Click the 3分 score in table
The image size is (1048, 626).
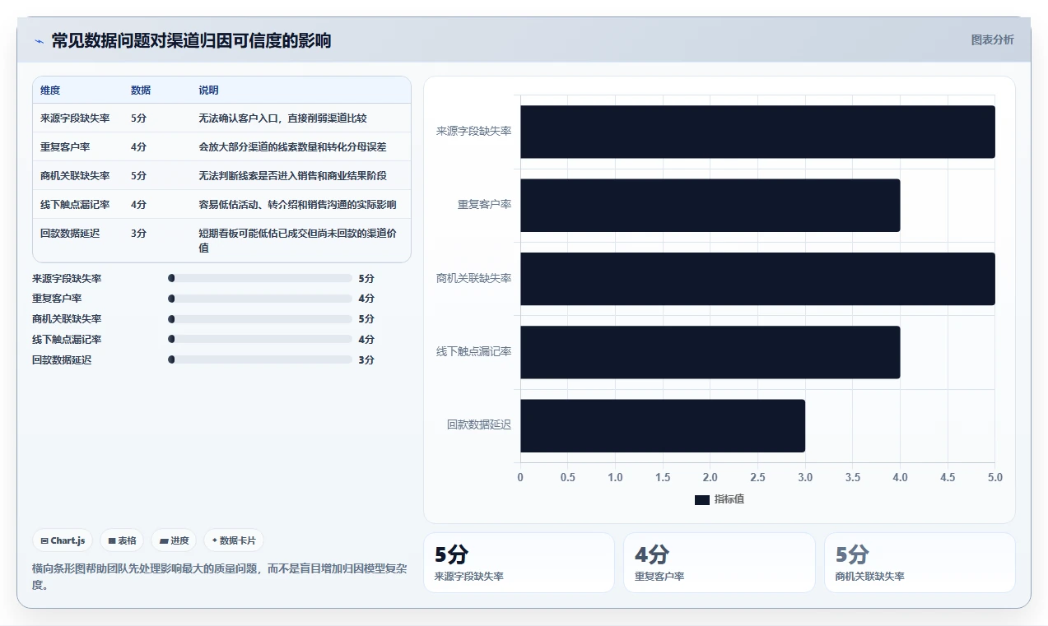[x=138, y=234]
